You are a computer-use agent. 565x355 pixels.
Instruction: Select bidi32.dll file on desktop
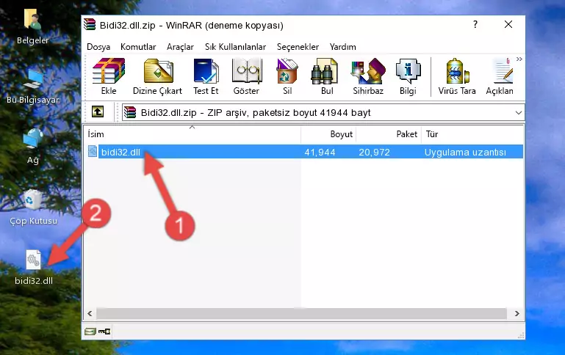tap(34, 268)
